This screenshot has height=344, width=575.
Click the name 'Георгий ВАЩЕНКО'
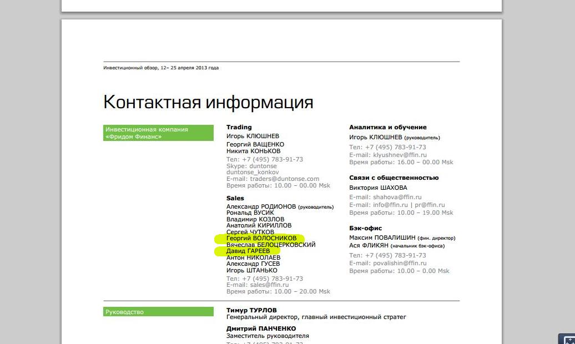pos(255,144)
